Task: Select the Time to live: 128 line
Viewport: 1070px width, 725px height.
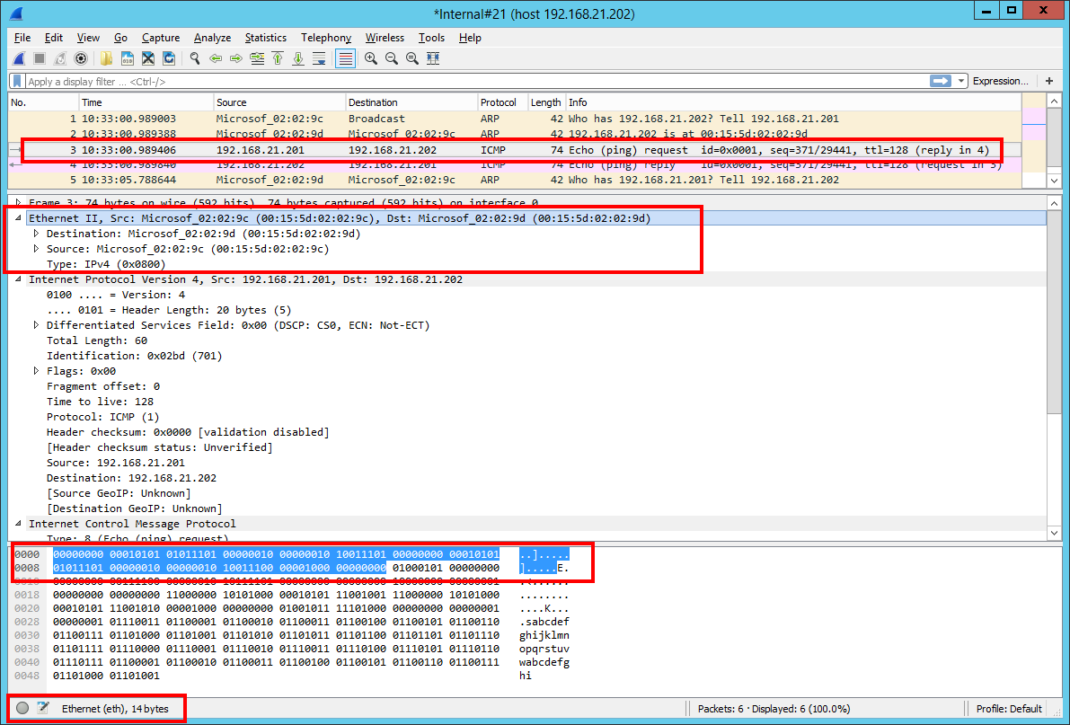Action: click(100, 402)
